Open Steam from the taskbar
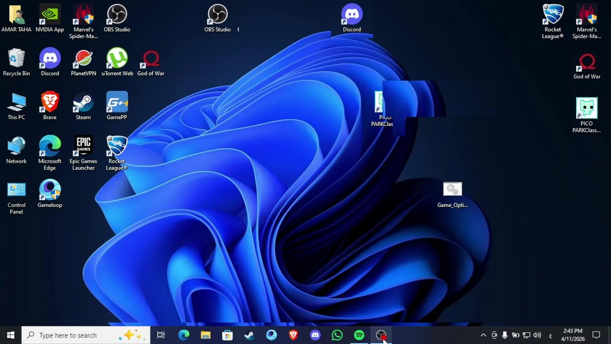The height and width of the screenshot is (344, 611). [249, 335]
